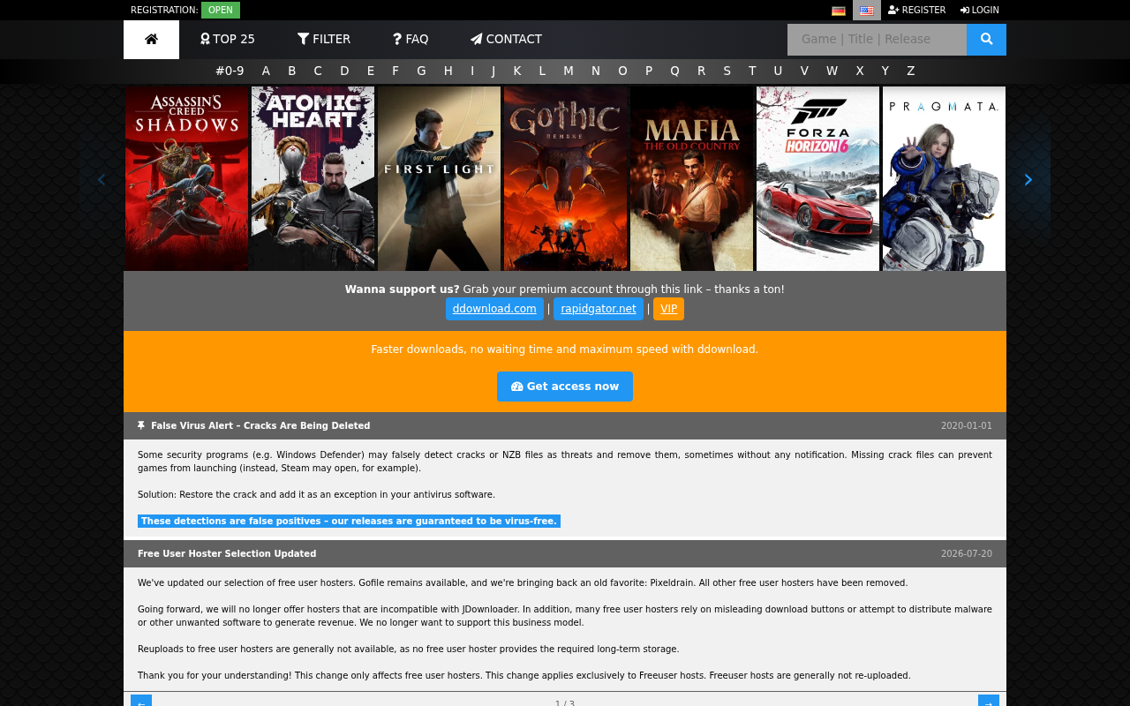
Task: Open 007 First Light cover
Action: 439,178
